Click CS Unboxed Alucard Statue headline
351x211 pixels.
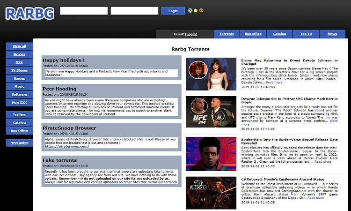click(x=283, y=179)
